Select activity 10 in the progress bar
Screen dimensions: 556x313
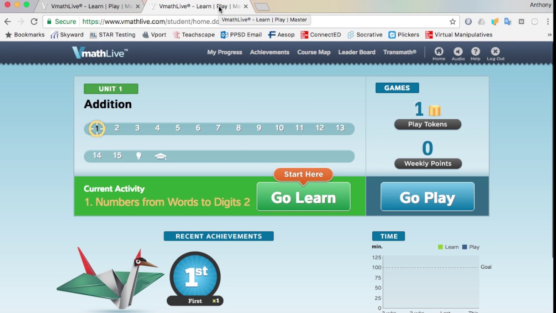(279, 128)
